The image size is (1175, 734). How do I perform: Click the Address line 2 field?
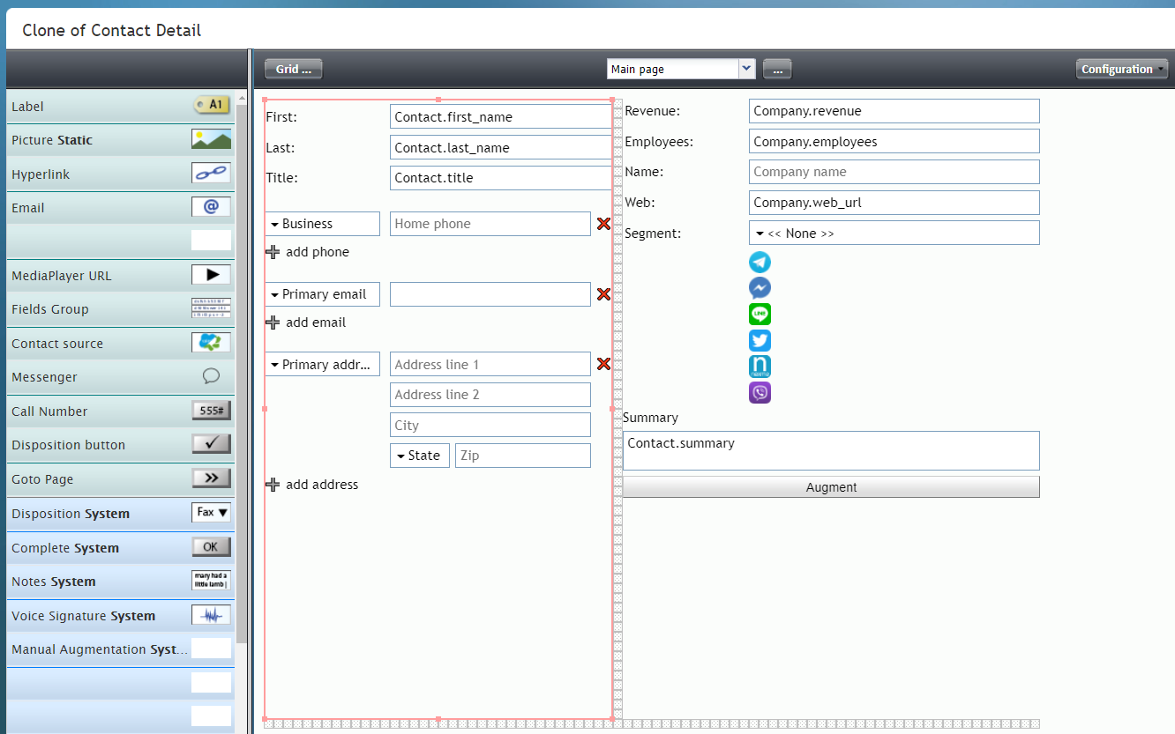tap(490, 395)
